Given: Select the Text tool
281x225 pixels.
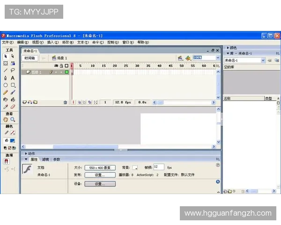Looking at the screenshot, I should click(13, 78).
